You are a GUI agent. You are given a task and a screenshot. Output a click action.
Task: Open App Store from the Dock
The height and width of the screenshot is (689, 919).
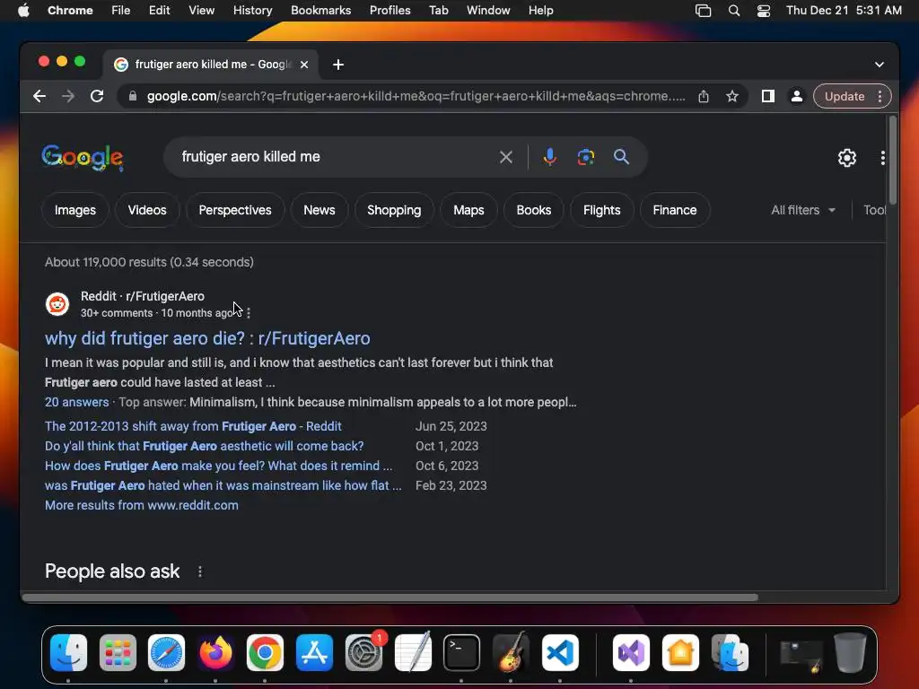pyautogui.click(x=314, y=653)
